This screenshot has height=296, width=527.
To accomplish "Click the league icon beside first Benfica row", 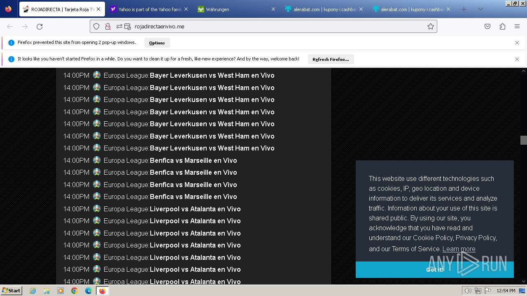I will tap(97, 160).
